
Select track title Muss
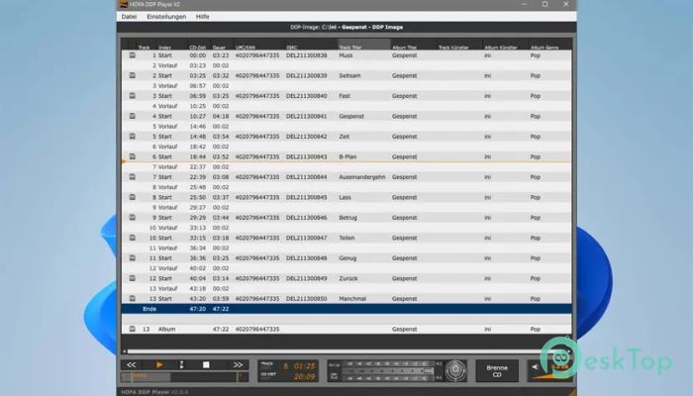pyautogui.click(x=346, y=55)
